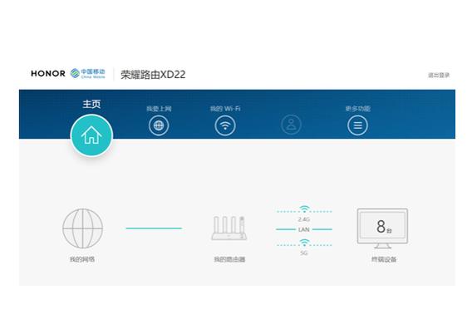Click the 5G Wi-Fi signal icon
Viewport: 472px width, 329px height.
point(304,243)
